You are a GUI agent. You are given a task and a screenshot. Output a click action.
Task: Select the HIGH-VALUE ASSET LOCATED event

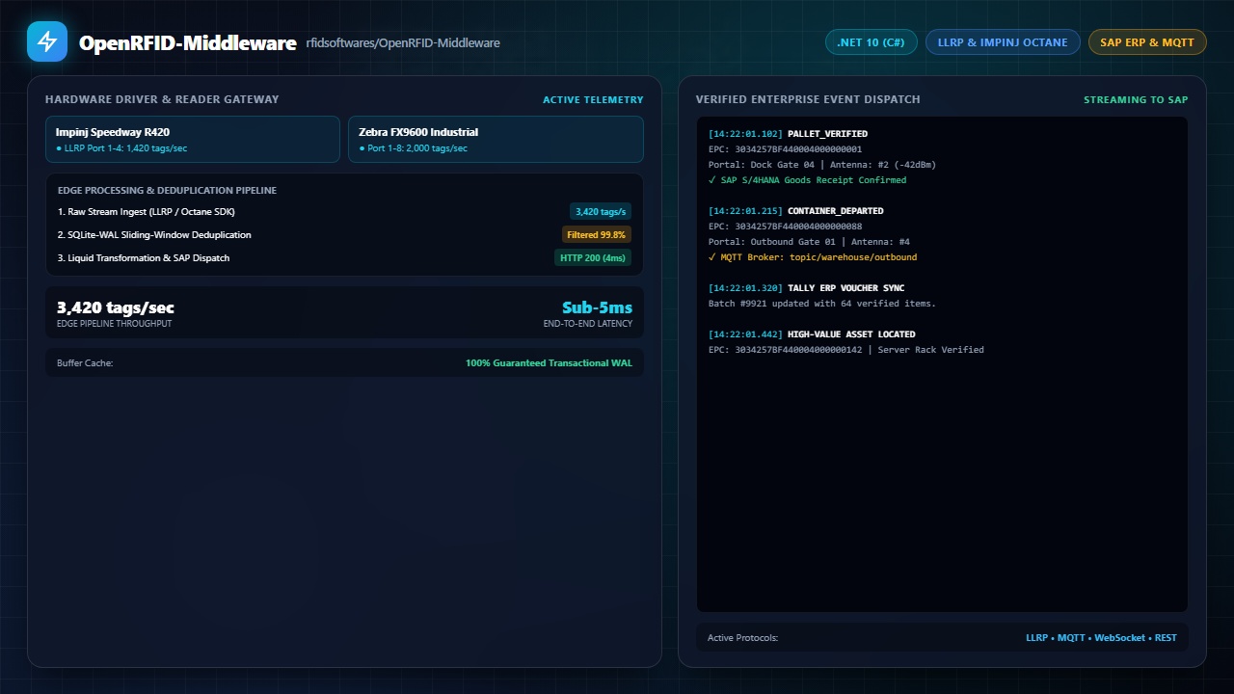(x=851, y=334)
